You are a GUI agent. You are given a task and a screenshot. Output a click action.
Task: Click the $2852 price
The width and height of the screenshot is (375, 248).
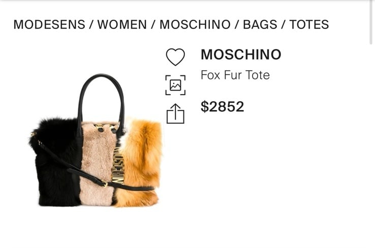point(222,106)
